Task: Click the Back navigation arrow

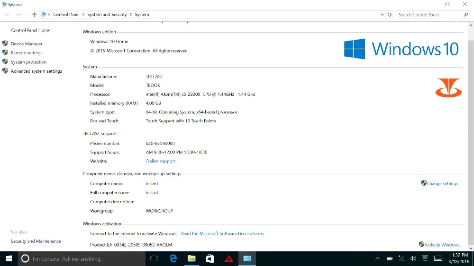Action: (x=7, y=15)
